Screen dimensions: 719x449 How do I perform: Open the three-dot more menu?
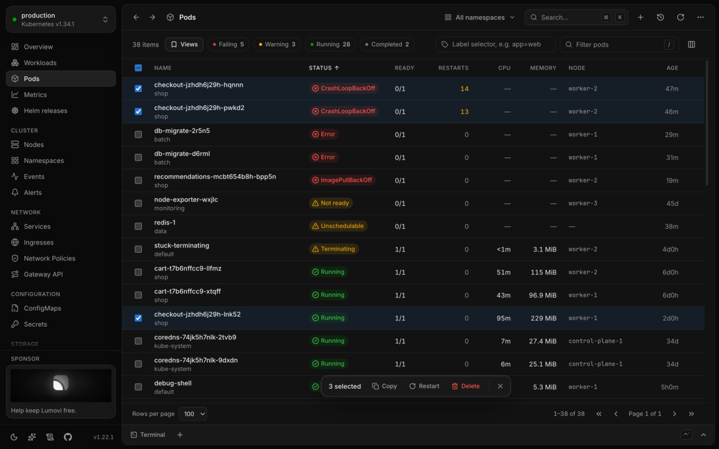pos(701,17)
